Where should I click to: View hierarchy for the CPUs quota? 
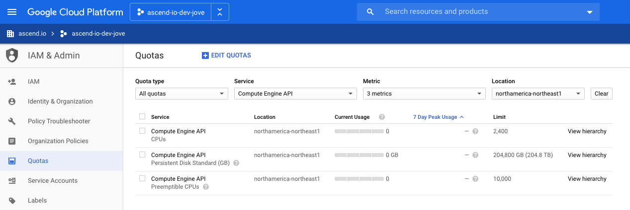coord(587,131)
